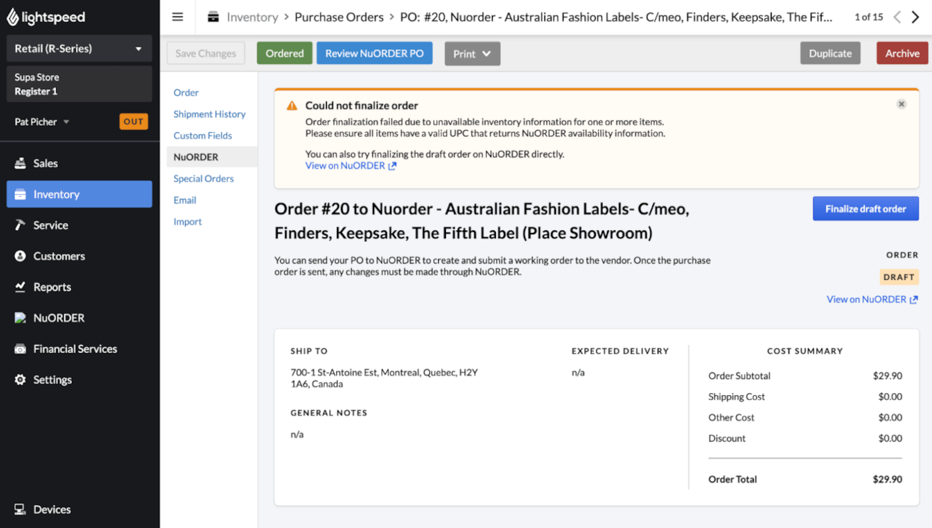Viewport: 932px width, 528px height.
Task: Select Supa Store Register 1
Action: [x=79, y=84]
